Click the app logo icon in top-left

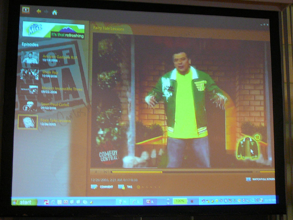coord(26,10)
